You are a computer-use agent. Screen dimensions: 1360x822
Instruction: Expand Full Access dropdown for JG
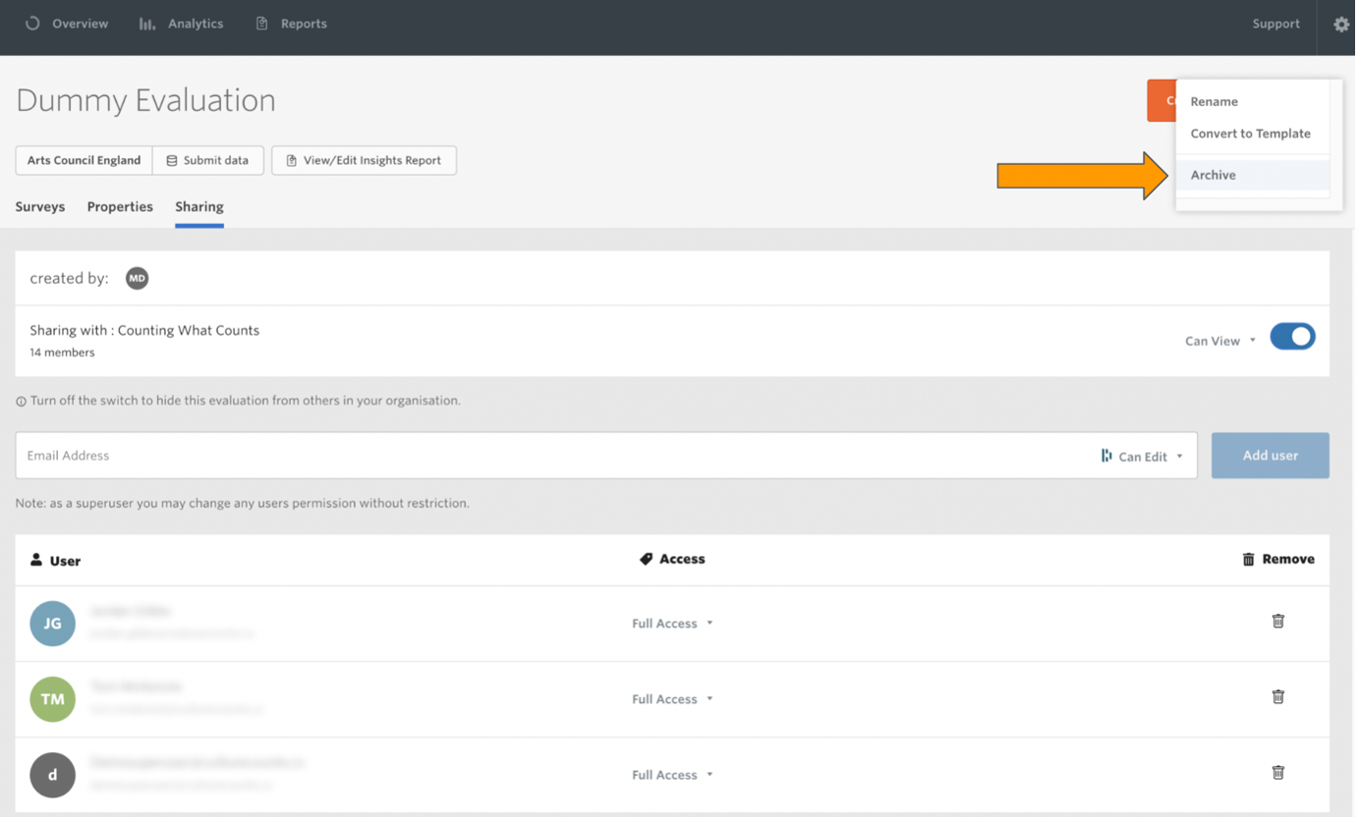[x=675, y=626]
